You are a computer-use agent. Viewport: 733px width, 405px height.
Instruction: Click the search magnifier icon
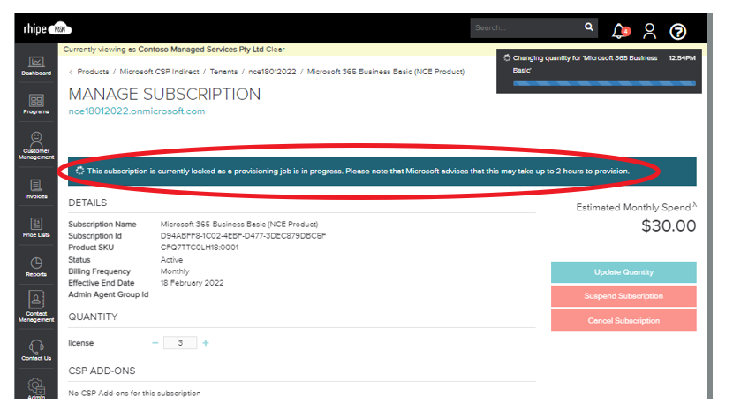[588, 27]
